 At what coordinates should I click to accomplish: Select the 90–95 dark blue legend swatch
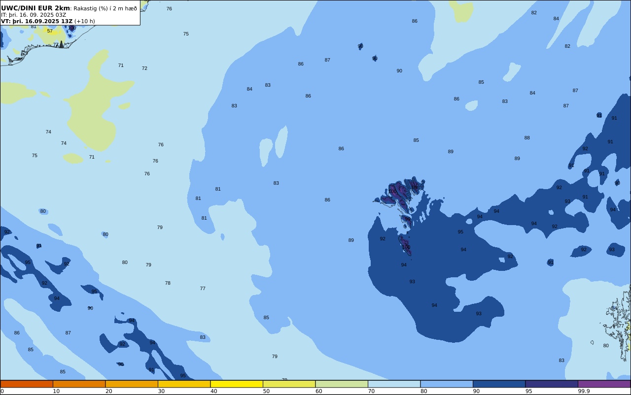(499, 384)
